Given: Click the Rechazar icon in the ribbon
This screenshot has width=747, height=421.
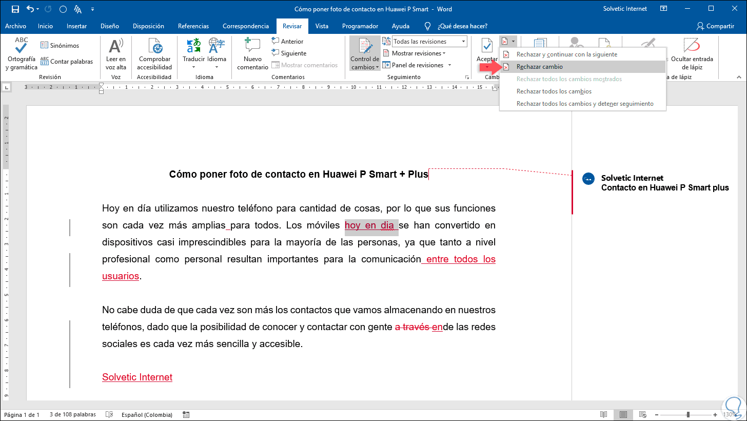Looking at the screenshot, I should [505, 41].
